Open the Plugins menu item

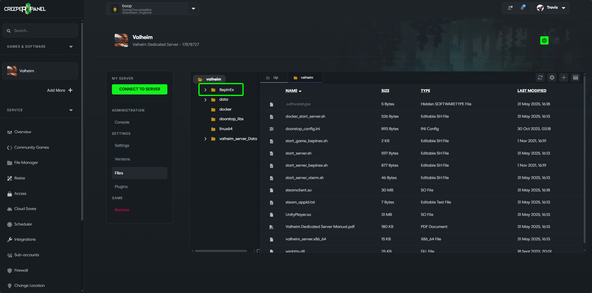coord(121,187)
